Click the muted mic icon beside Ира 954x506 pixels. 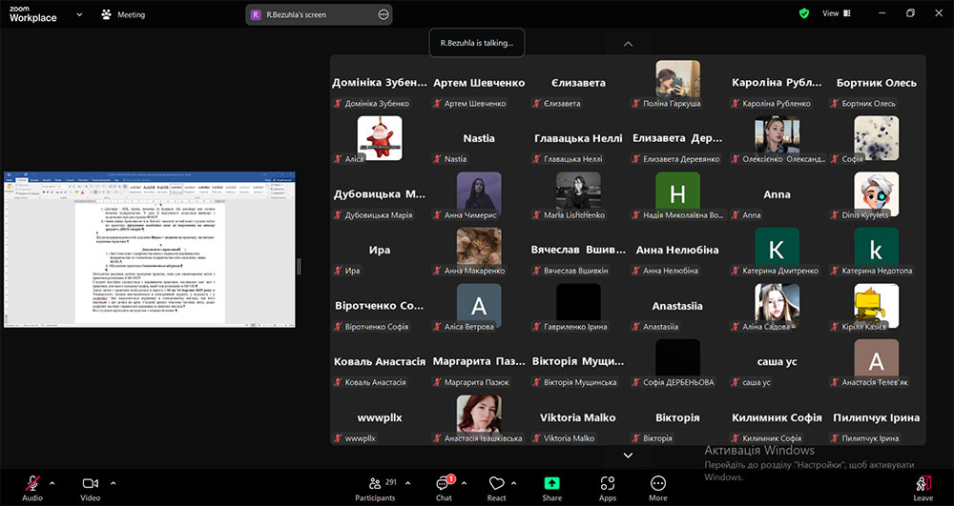(338, 271)
